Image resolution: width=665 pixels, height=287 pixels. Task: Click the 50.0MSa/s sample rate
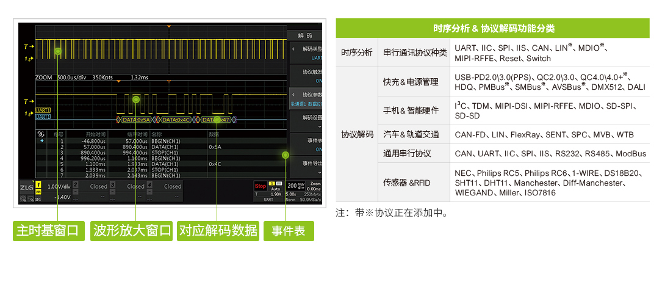(x=310, y=200)
